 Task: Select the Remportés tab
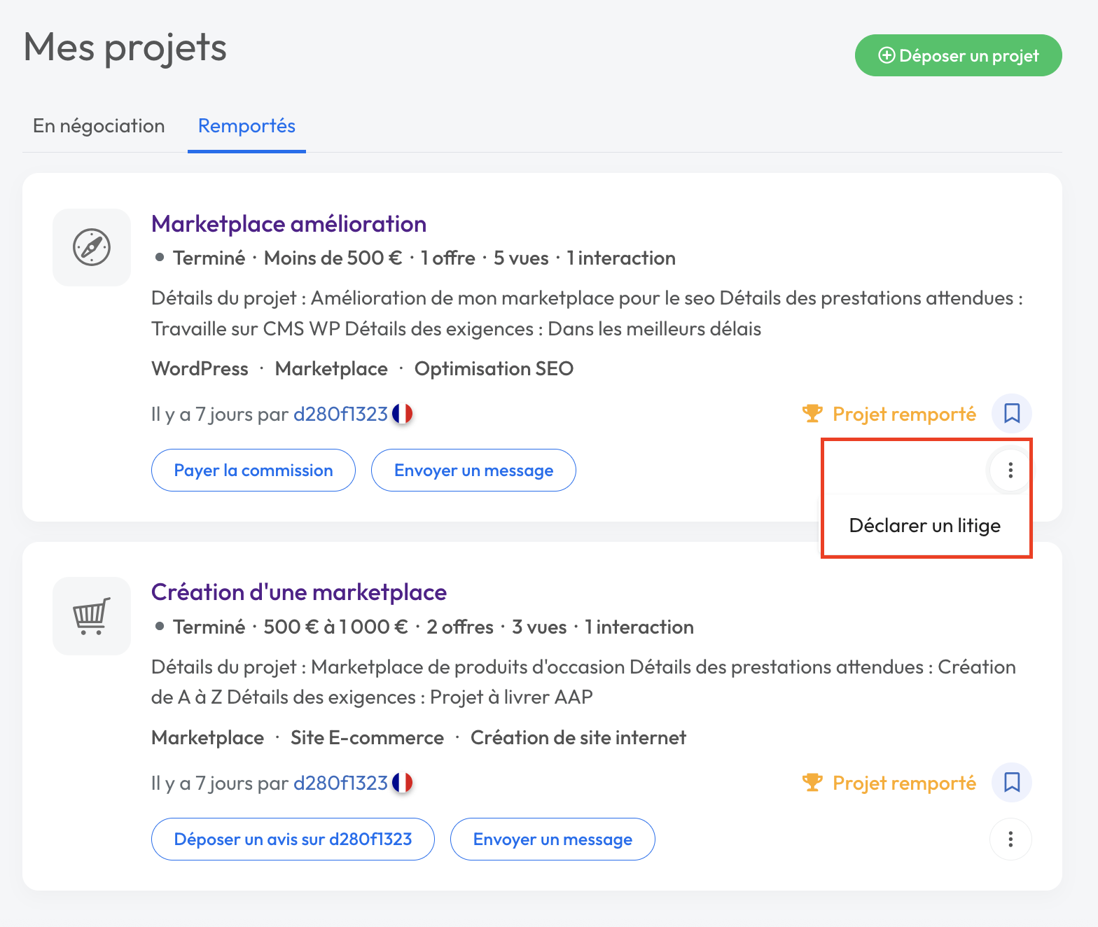point(246,126)
